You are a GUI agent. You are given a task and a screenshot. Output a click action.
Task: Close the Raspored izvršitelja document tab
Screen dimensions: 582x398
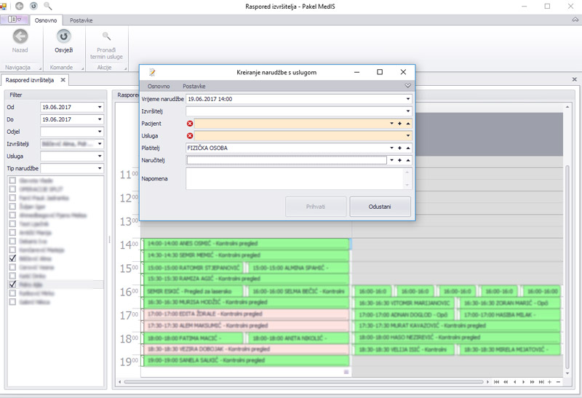point(63,80)
